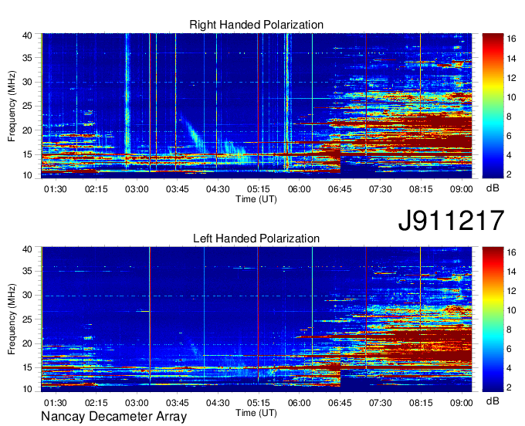Viewport: 525px width, 426px height.
Task: Click the top plot's 40 MHz tick label
Action: (x=27, y=35)
